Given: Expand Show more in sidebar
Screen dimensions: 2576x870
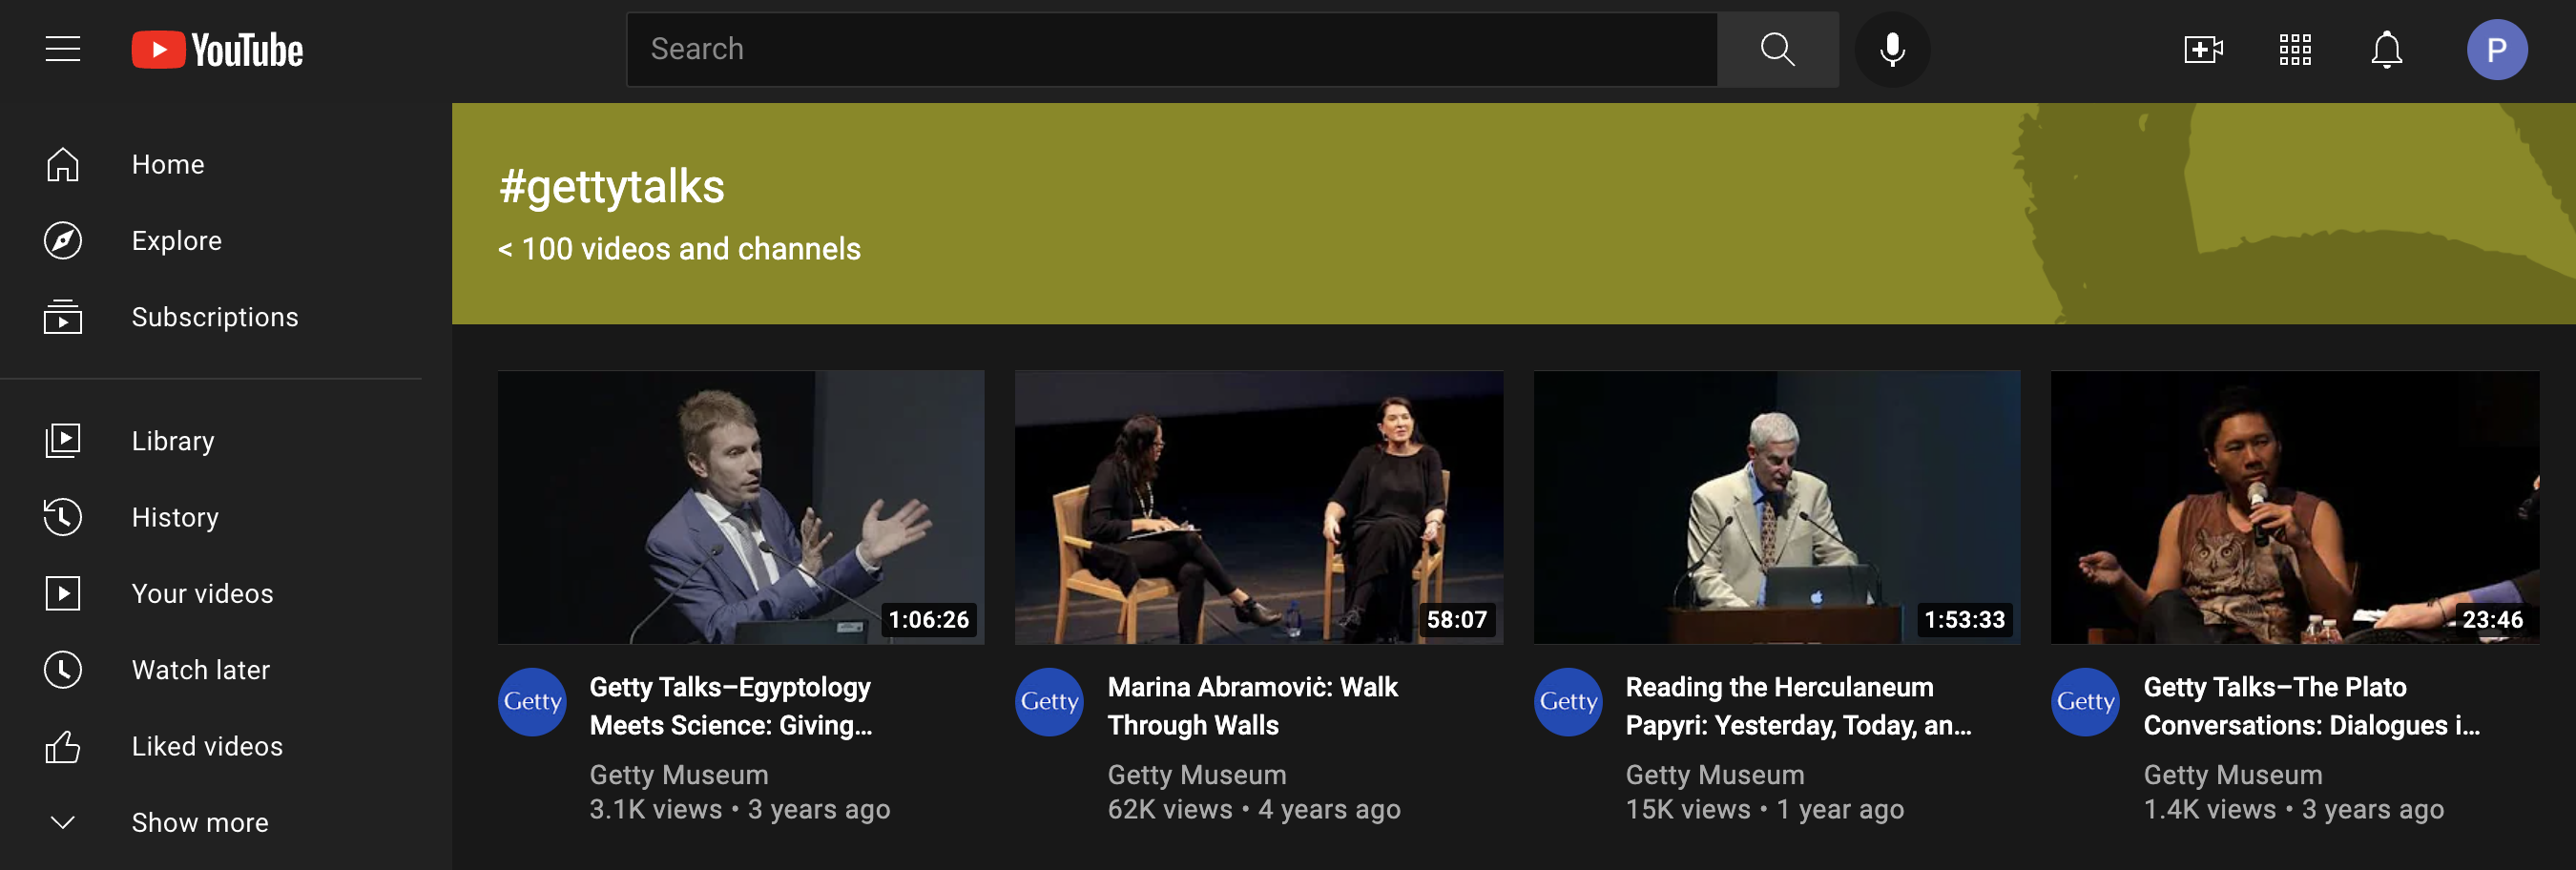Looking at the screenshot, I should coord(199,822).
